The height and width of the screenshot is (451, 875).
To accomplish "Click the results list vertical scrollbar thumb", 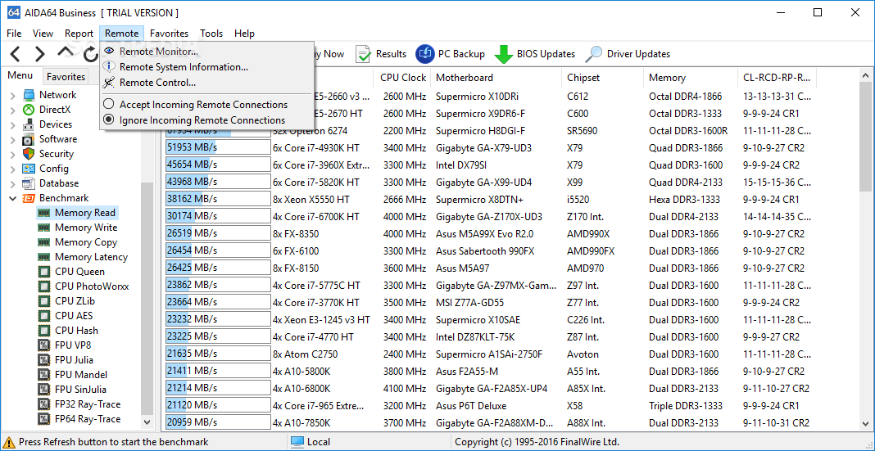I will (865, 138).
